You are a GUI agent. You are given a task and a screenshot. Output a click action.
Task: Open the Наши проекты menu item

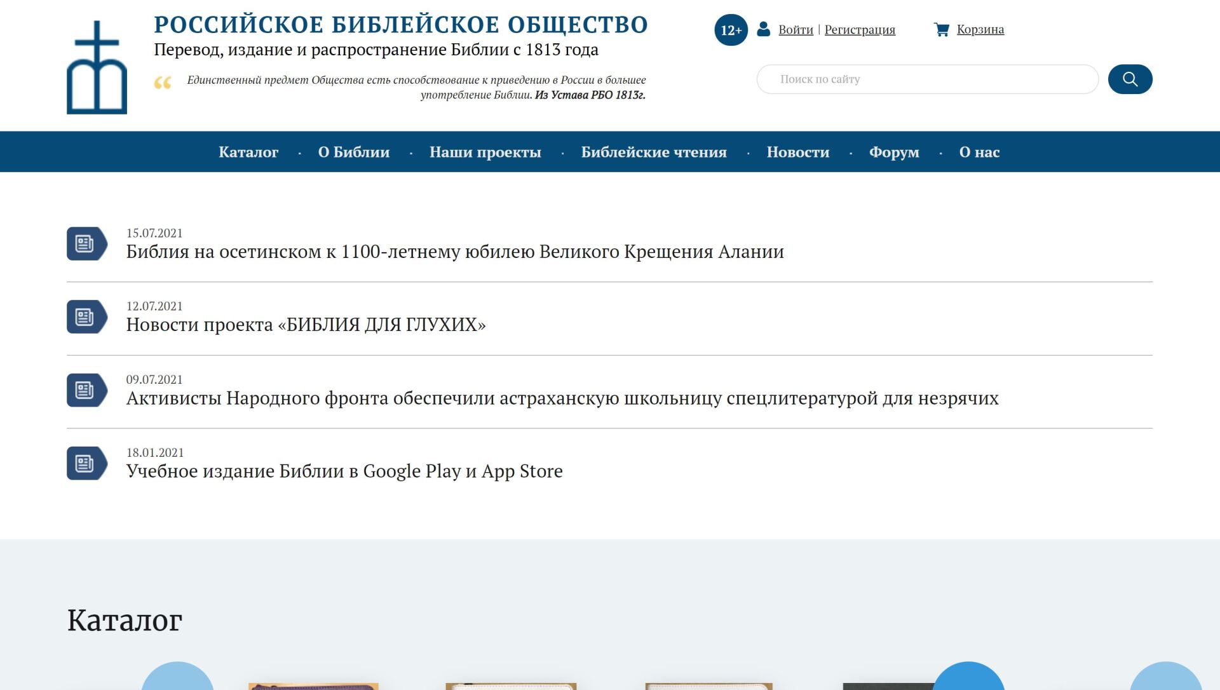coord(485,152)
